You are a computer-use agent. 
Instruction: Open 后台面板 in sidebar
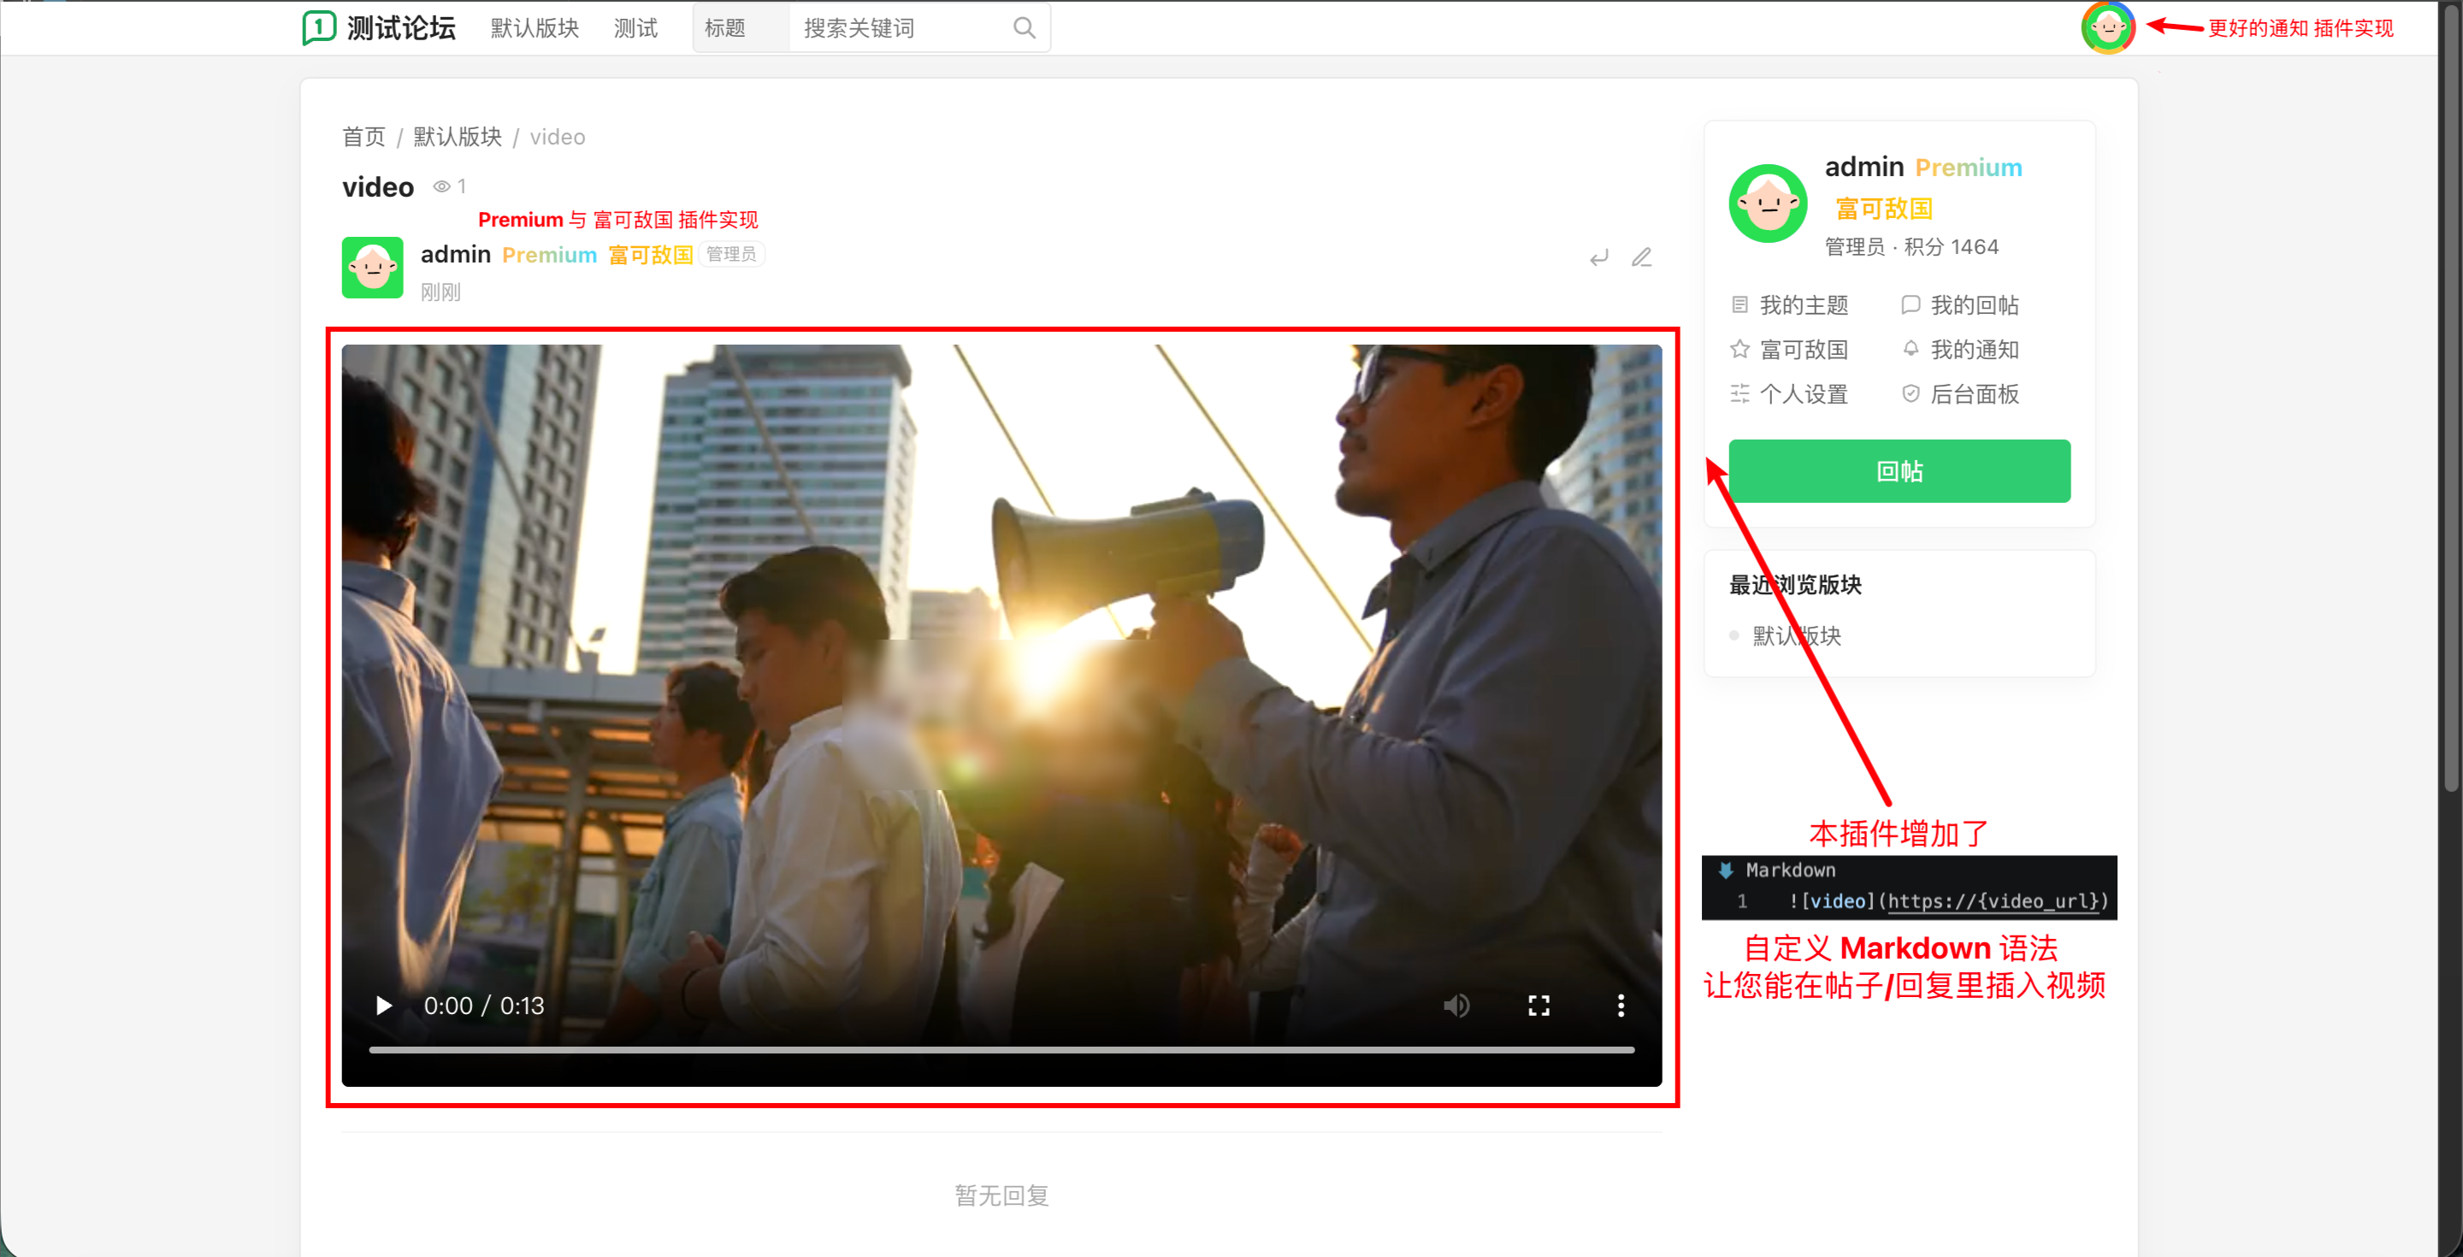[1959, 394]
